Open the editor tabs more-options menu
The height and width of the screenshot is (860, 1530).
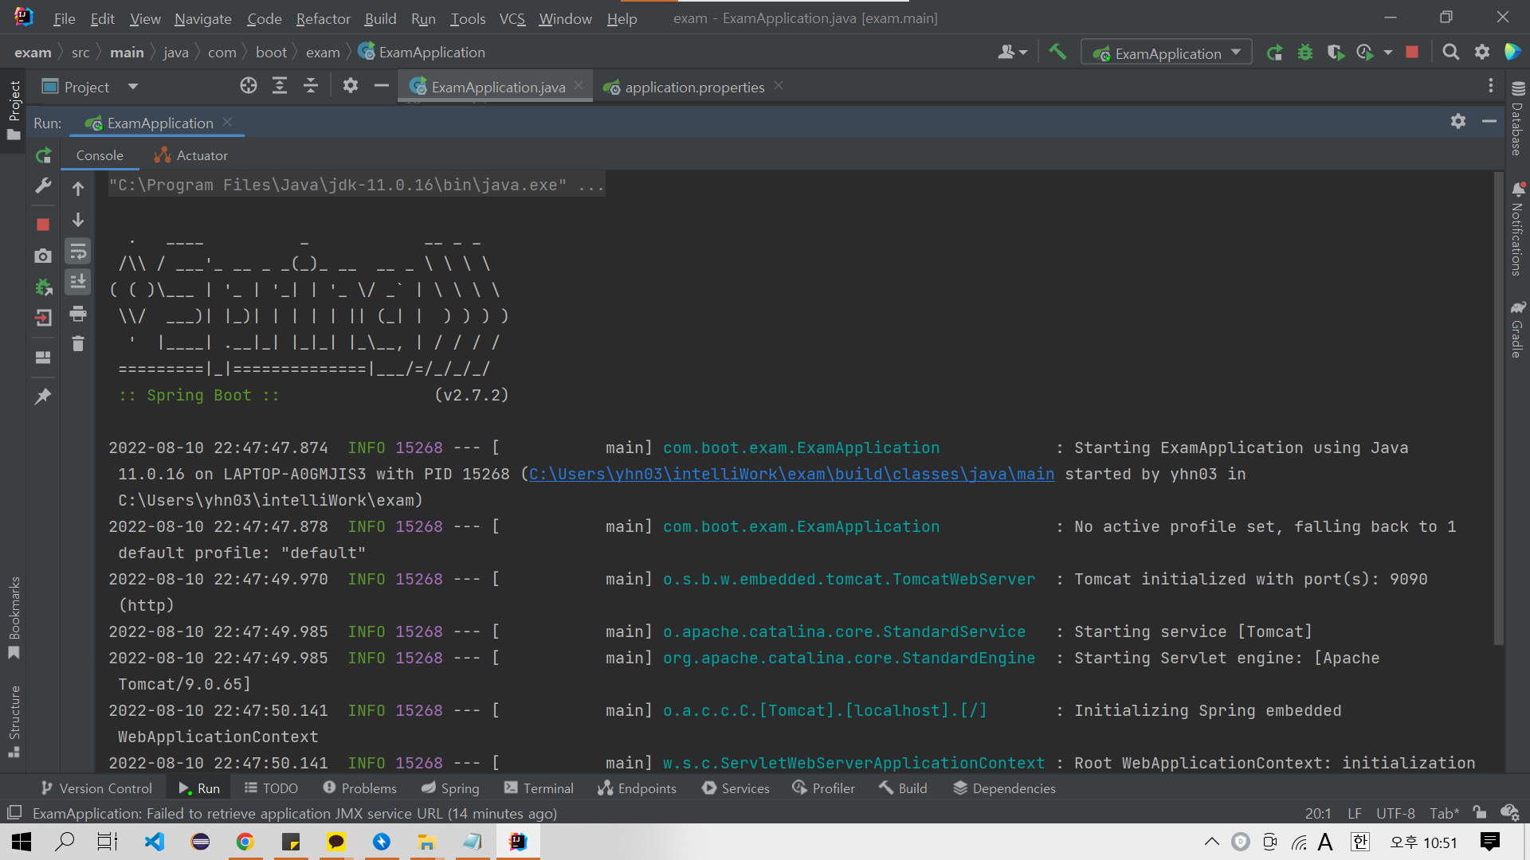[1491, 86]
